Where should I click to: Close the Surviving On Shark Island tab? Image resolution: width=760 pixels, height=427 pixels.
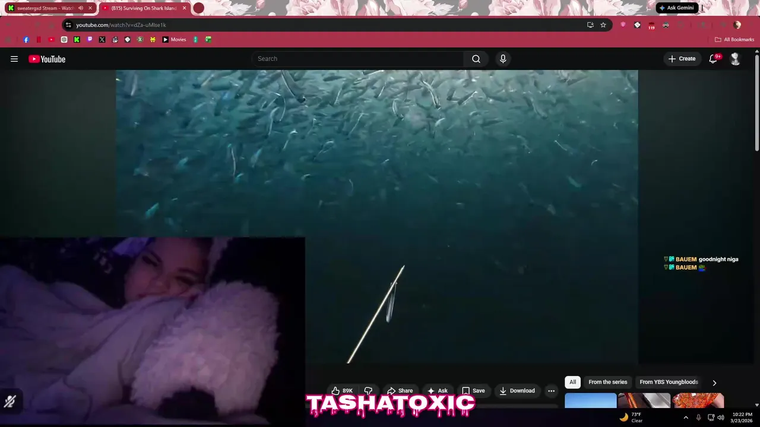pyautogui.click(x=184, y=8)
